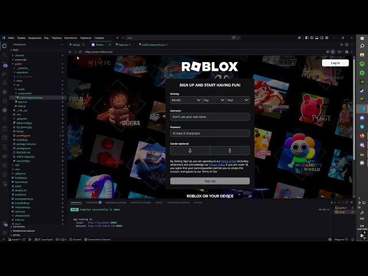Click the Log In button
This screenshot has height=276, width=368.
click(335, 63)
